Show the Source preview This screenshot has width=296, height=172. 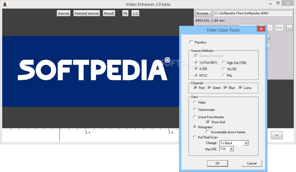[63, 13]
